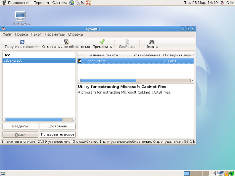Click version 1.3-alt1 in package row
Image resolution: width=235 pixels, height=176 pixels.
tap(170, 61)
